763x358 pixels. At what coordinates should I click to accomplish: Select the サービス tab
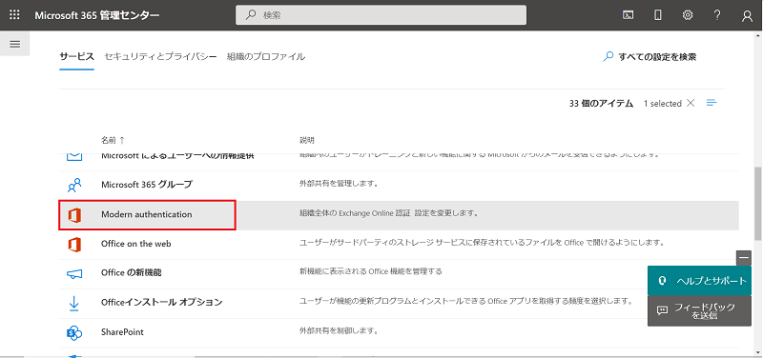pyautogui.click(x=77, y=57)
